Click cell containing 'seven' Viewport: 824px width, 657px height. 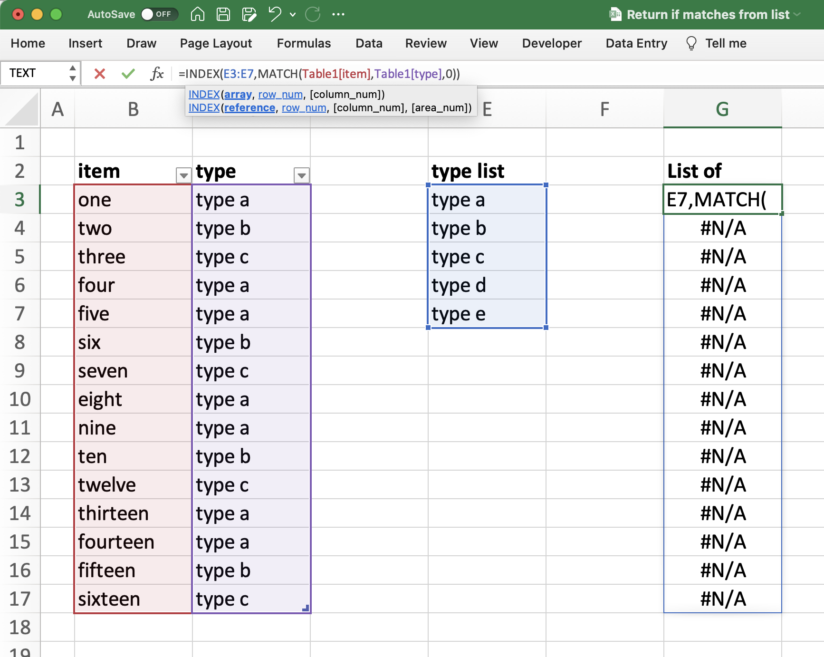133,370
